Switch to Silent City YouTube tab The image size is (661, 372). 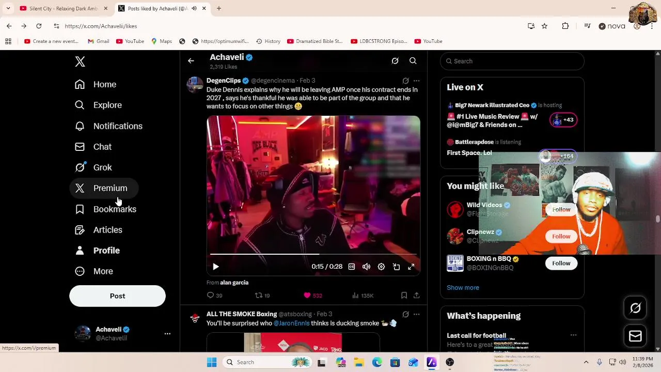[x=64, y=8]
